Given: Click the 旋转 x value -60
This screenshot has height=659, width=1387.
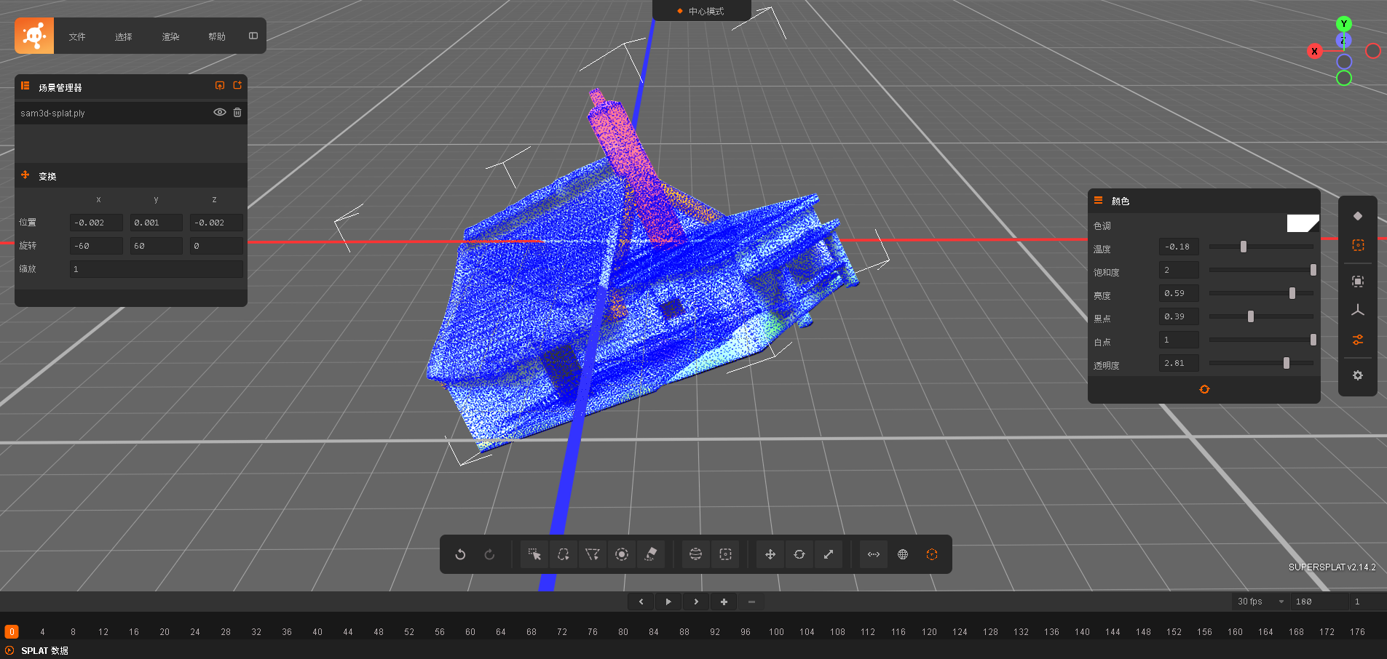Looking at the screenshot, I should pos(96,246).
